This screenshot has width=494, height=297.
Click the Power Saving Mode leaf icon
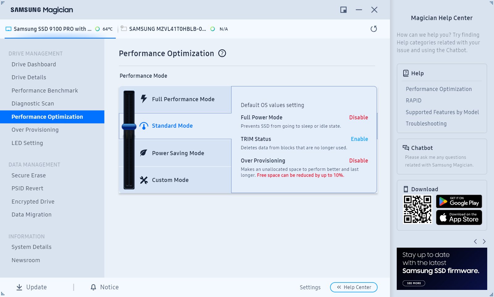pyautogui.click(x=144, y=153)
